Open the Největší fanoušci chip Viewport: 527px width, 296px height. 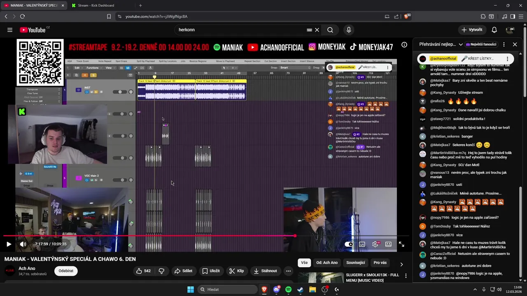pyautogui.click(x=481, y=44)
